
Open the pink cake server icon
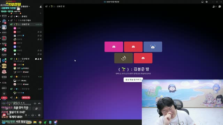(x=4, y=72)
